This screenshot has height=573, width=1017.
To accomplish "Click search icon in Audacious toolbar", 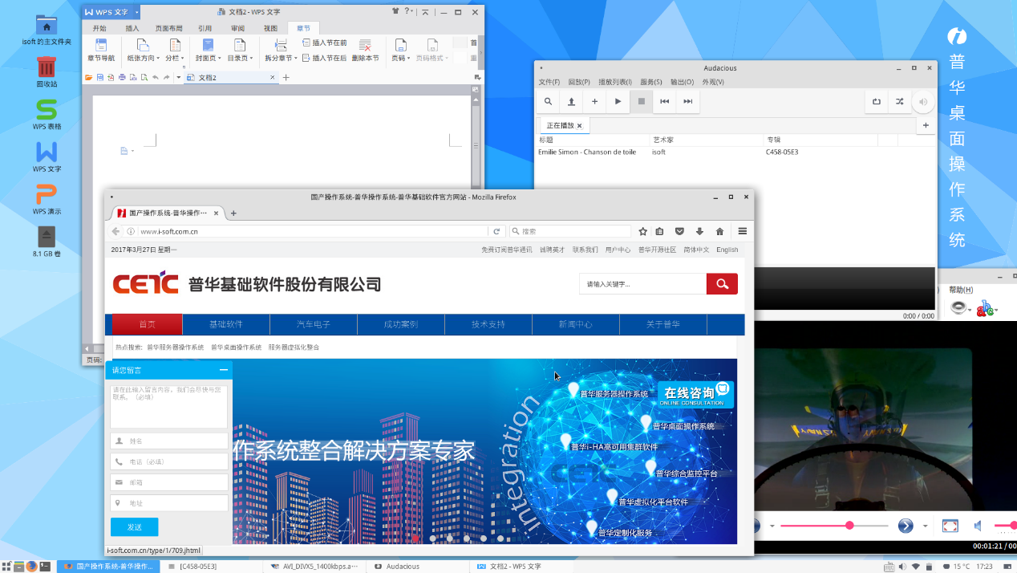I will pos(549,102).
